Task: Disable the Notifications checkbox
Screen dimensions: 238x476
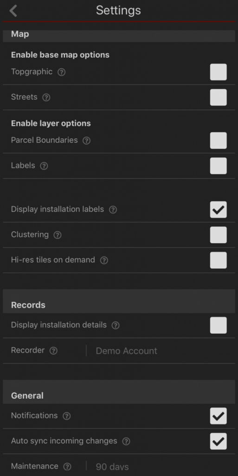Action: [219, 416]
